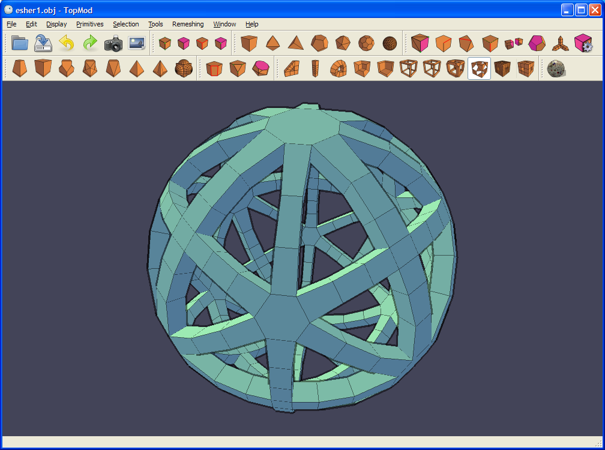Select the magenta dodecahedron tool icon
Screen dimensions: 605x450
(537, 43)
